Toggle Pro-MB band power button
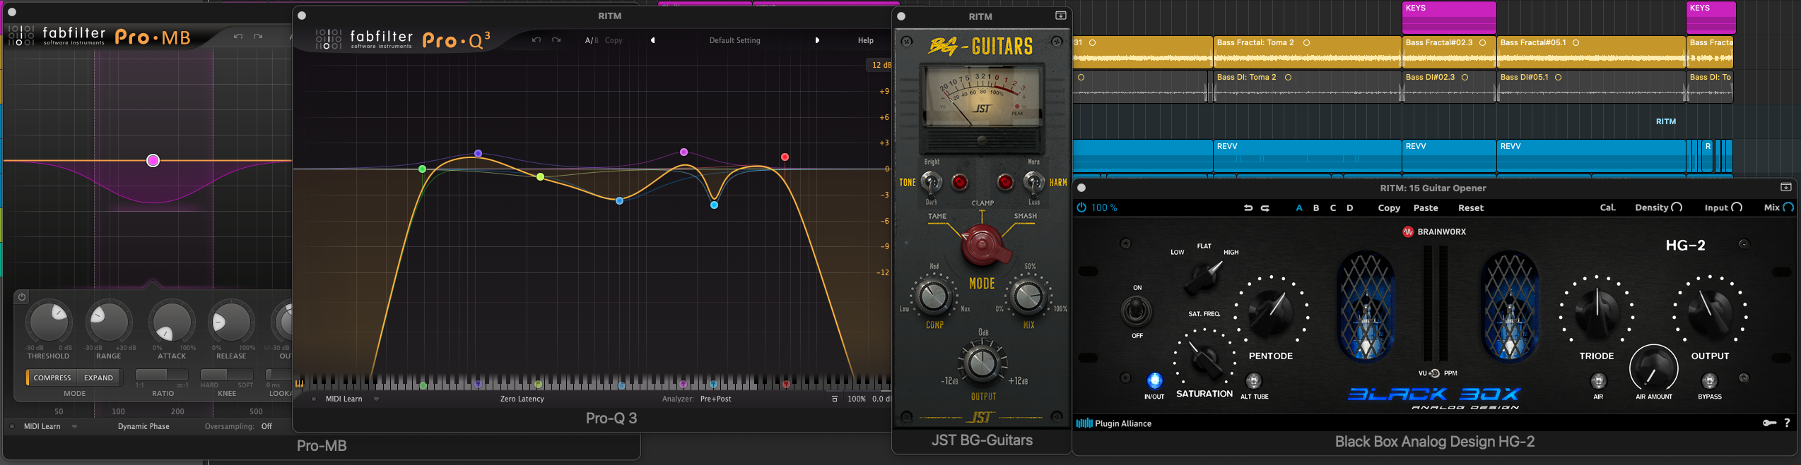 [x=22, y=297]
